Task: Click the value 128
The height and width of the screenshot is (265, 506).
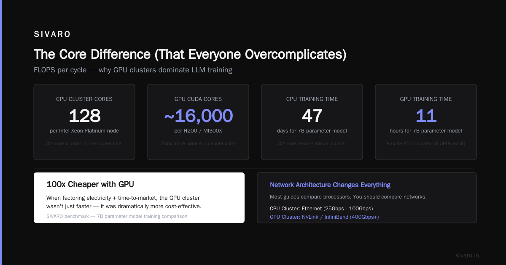Action: [x=84, y=116]
